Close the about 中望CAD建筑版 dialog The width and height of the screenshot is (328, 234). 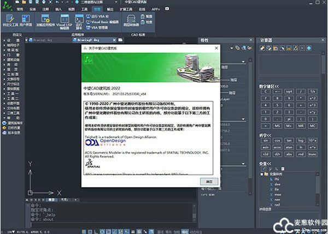(216, 48)
